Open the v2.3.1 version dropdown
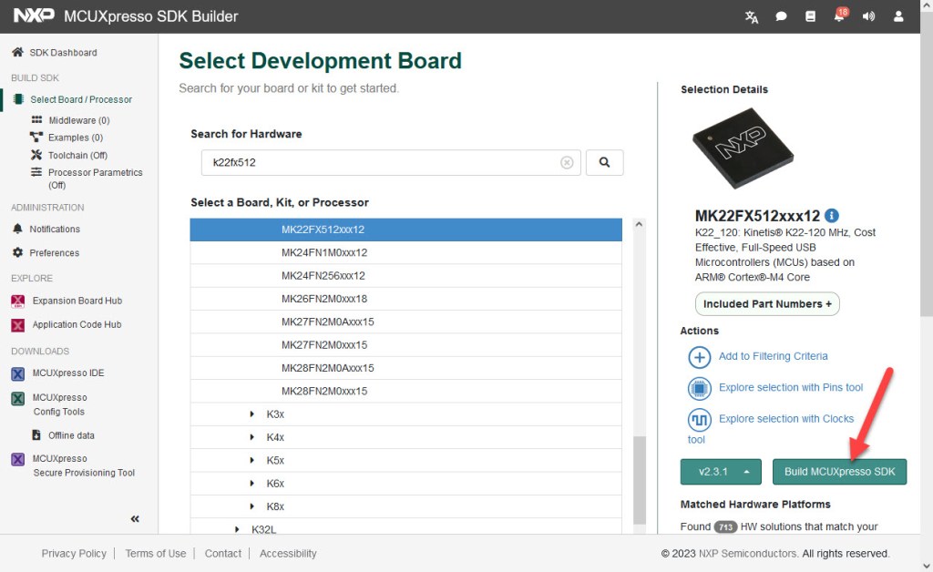Viewport: 933px width, 572px height. point(721,472)
